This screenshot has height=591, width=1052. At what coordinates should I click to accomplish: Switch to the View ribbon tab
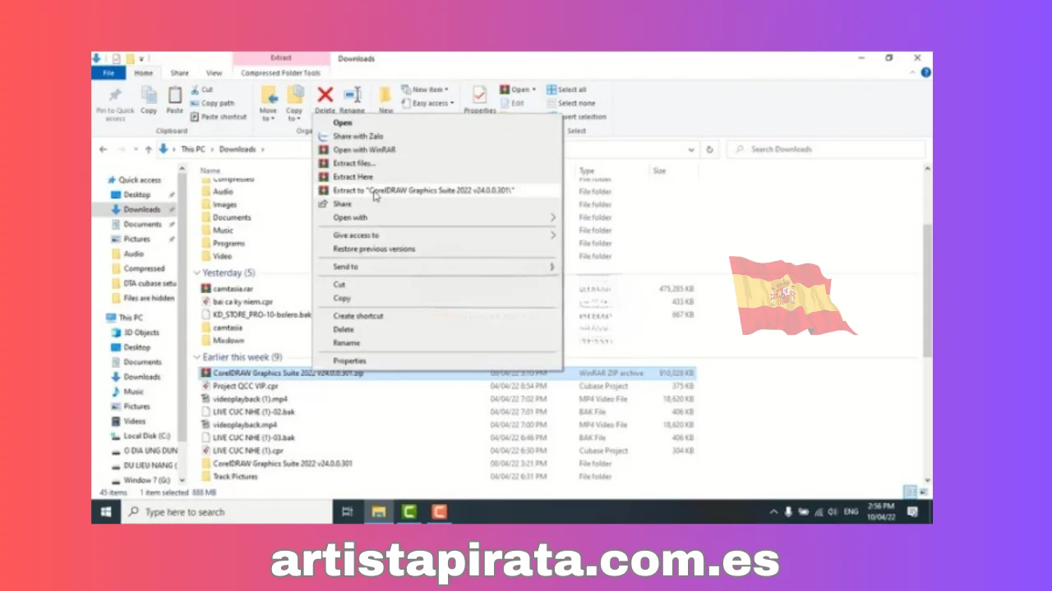coord(214,73)
